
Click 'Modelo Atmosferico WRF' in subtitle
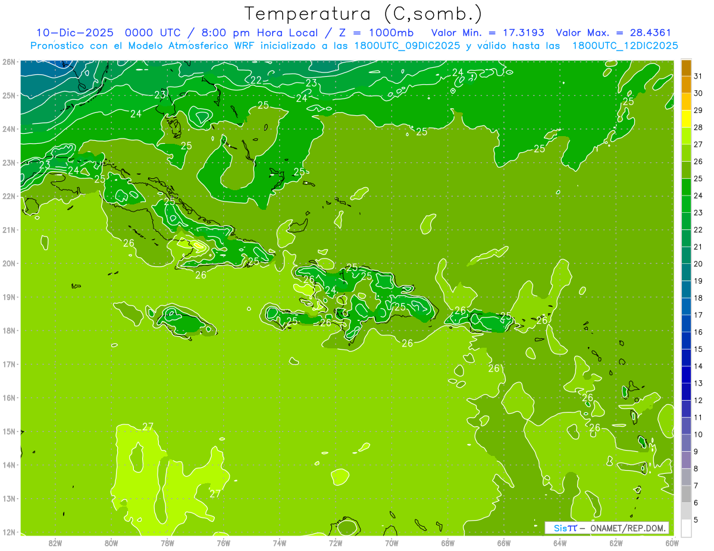193,46
